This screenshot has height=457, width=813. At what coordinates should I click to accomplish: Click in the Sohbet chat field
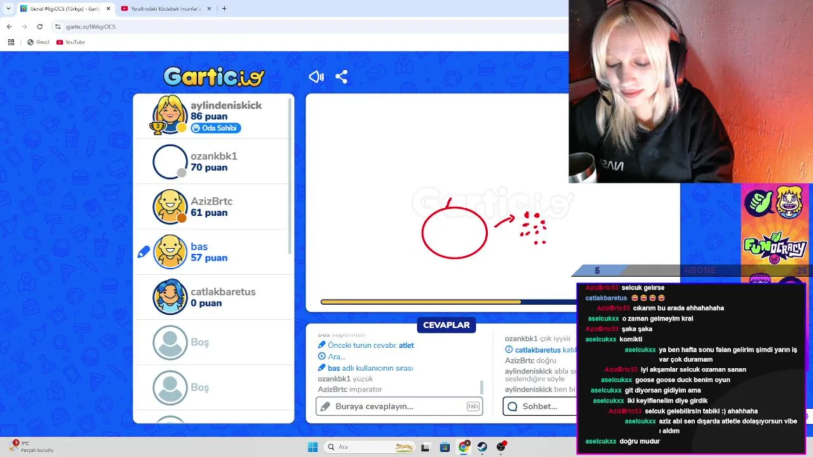(x=540, y=406)
